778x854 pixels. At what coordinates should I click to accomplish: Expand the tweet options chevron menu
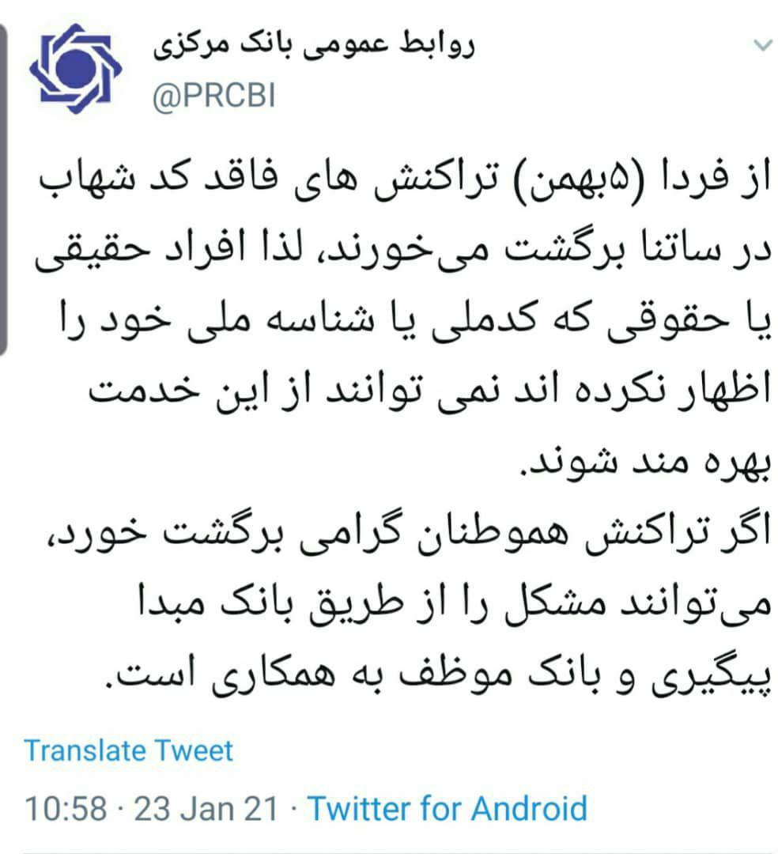point(763,45)
